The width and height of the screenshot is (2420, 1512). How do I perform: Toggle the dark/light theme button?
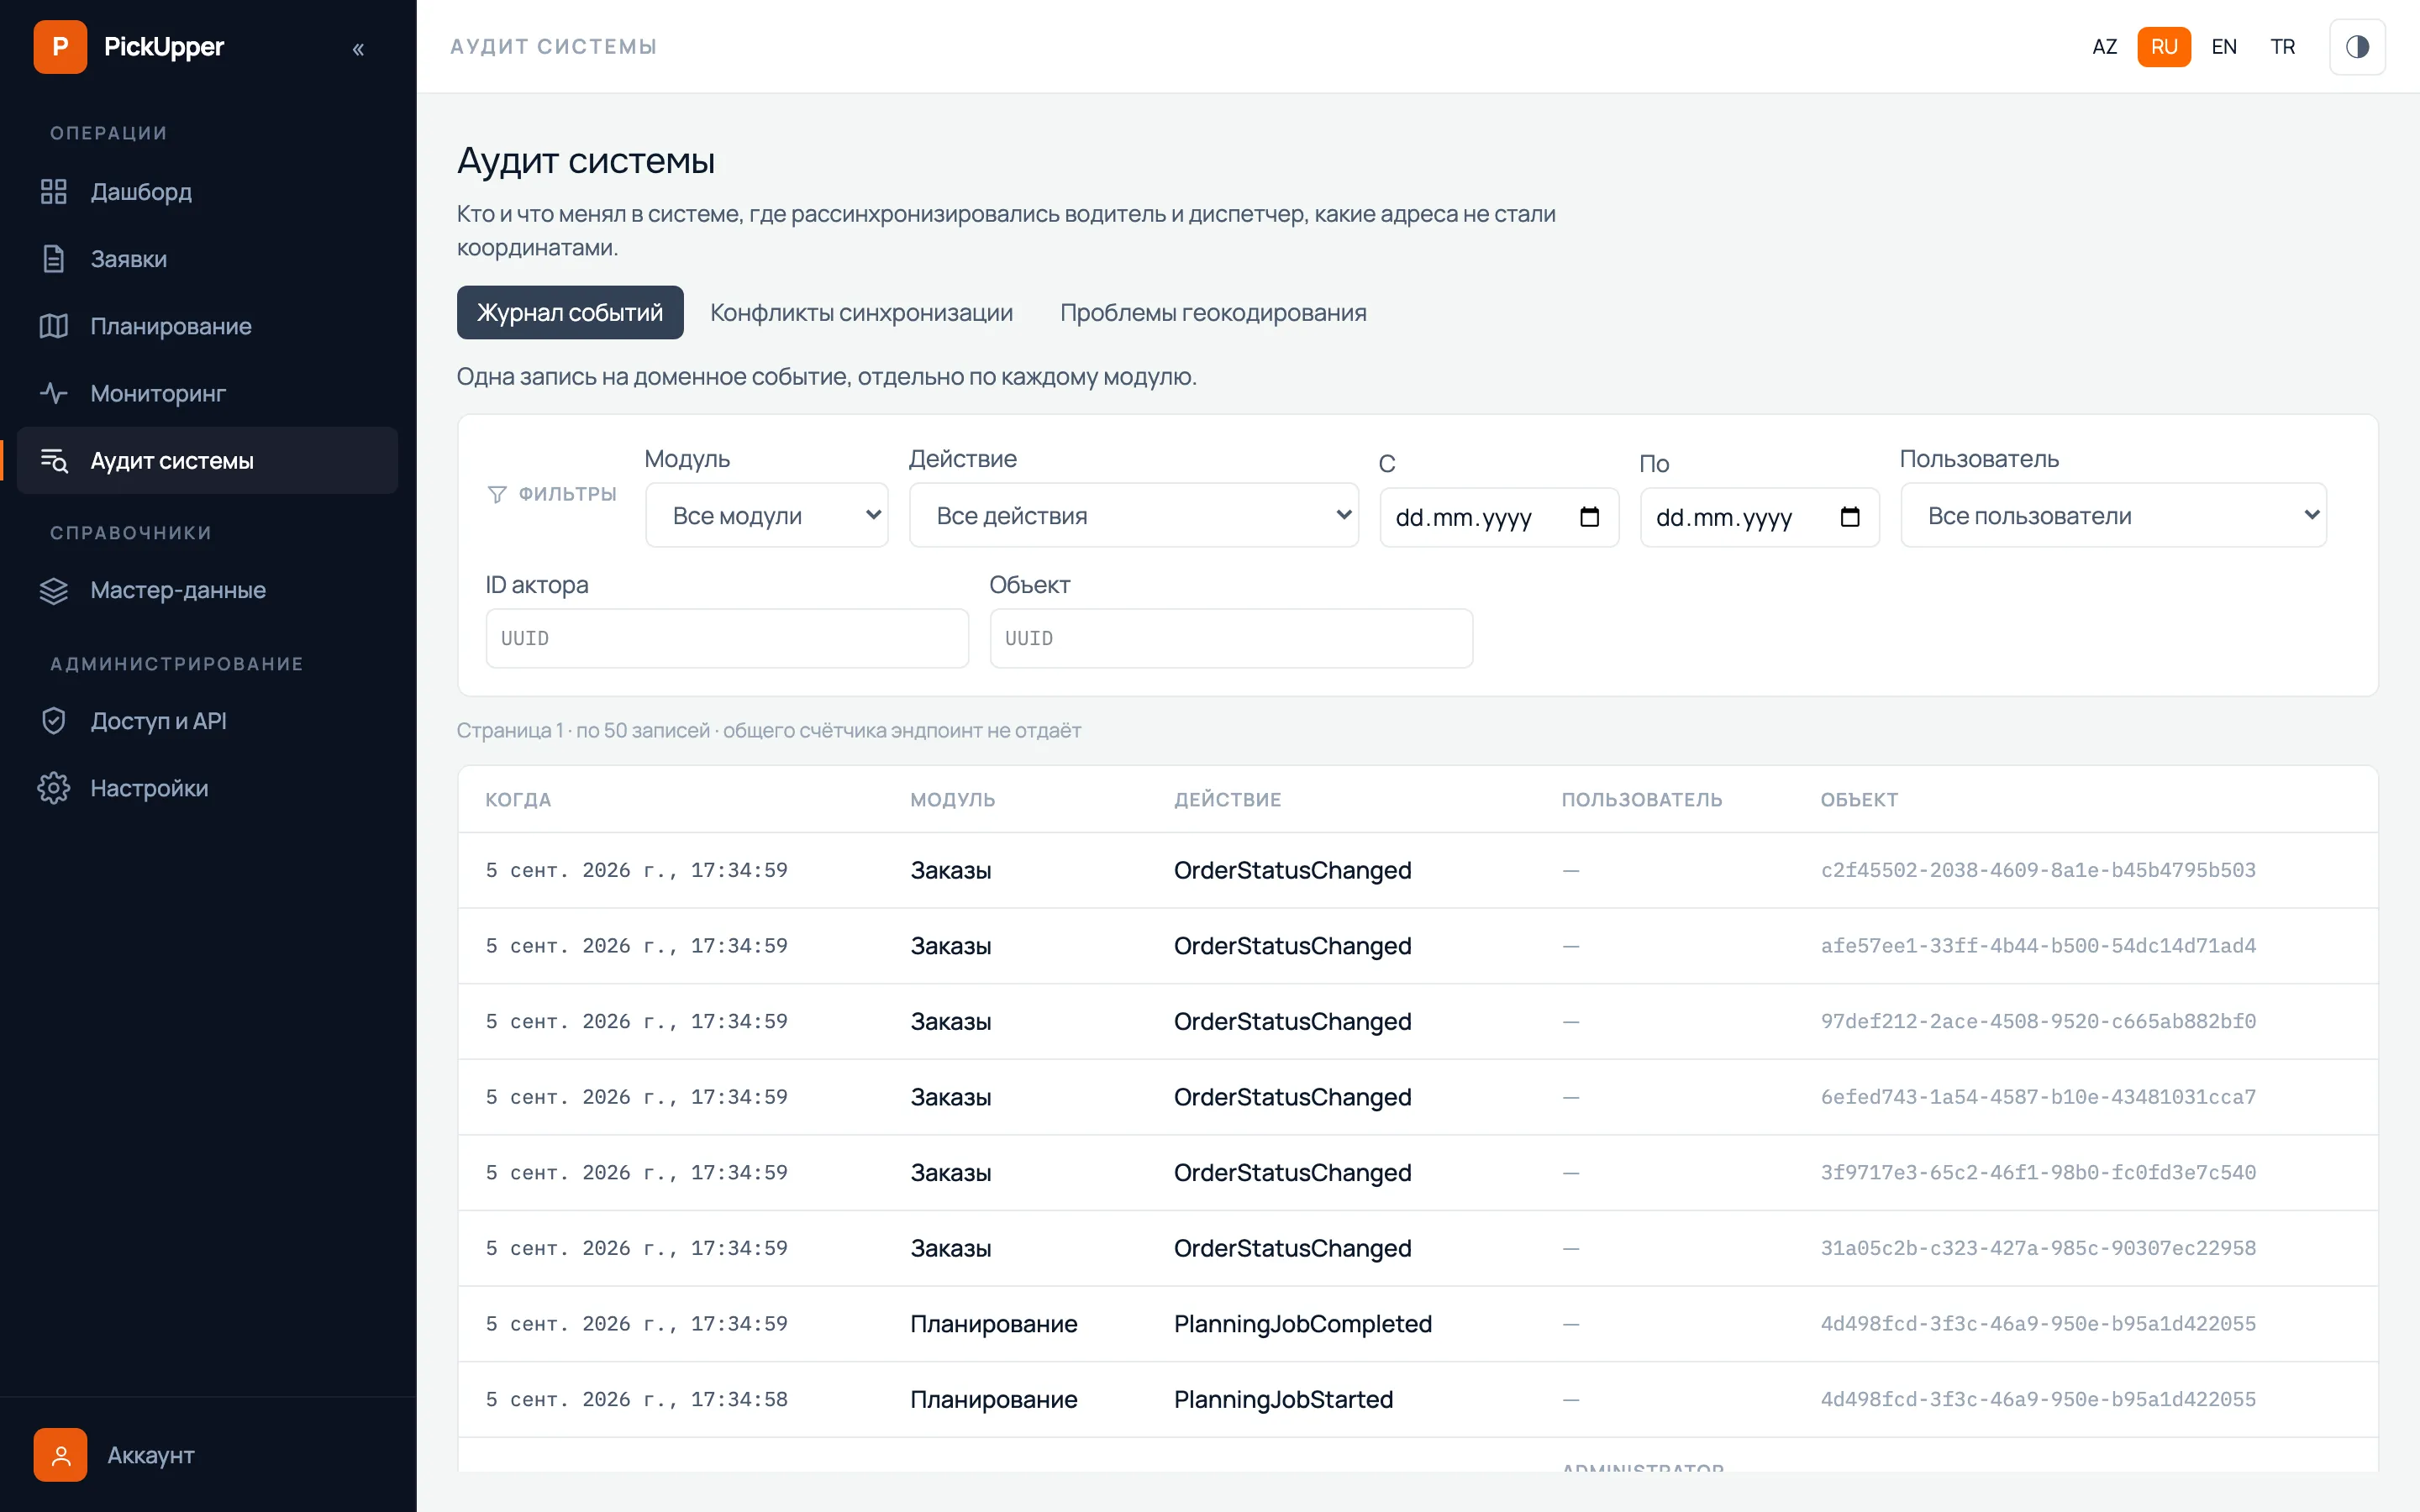point(2357,47)
